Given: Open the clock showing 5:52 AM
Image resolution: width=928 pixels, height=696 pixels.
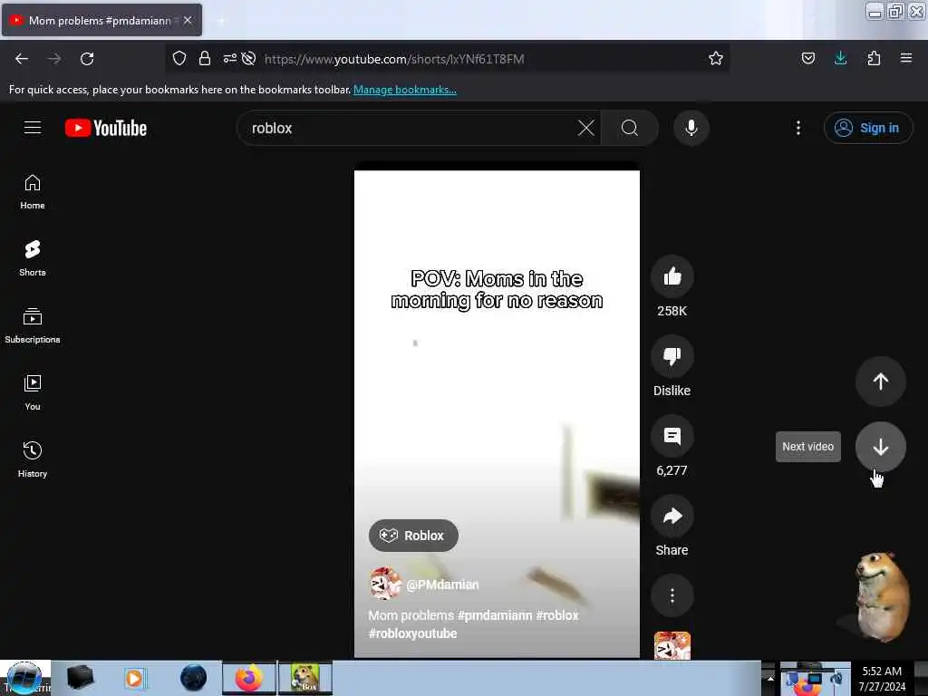Looking at the screenshot, I should pyautogui.click(x=882, y=679).
